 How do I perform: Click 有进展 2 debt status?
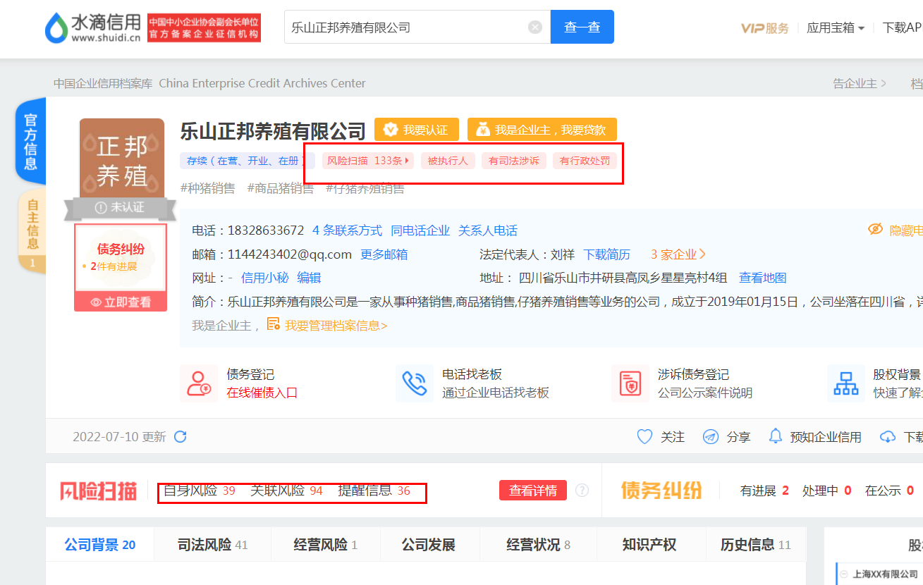(x=764, y=490)
